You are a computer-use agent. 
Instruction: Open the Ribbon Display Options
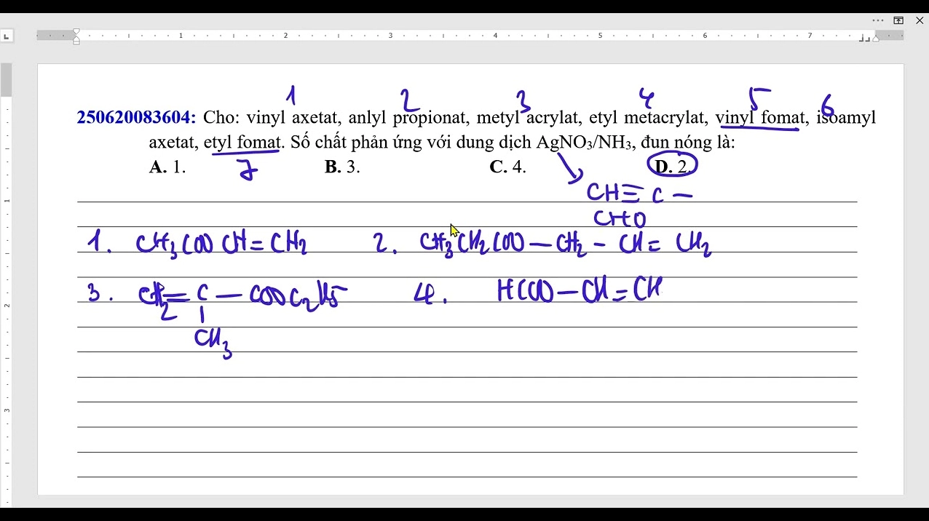click(x=898, y=20)
